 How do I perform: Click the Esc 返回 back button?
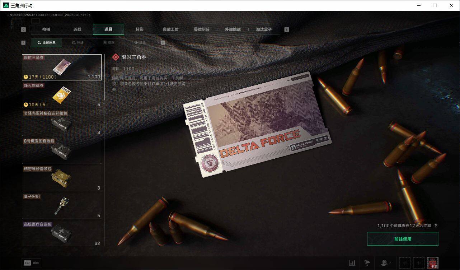point(32,263)
